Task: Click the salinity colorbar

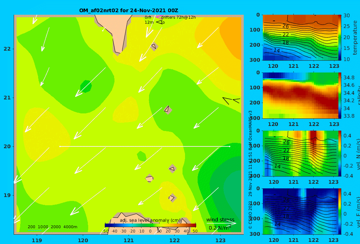Action: tap(340, 95)
